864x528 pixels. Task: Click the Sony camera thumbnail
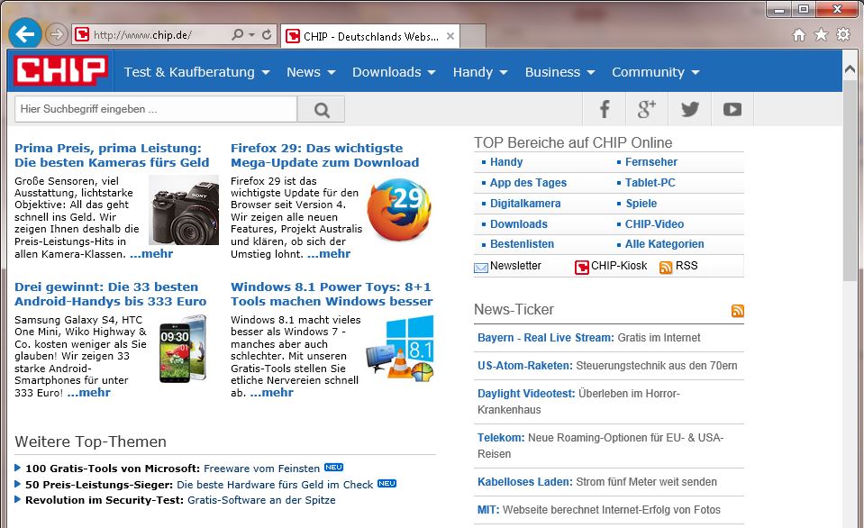184,210
